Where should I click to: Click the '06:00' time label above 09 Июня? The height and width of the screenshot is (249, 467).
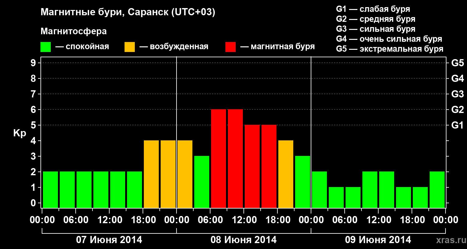point(345,220)
